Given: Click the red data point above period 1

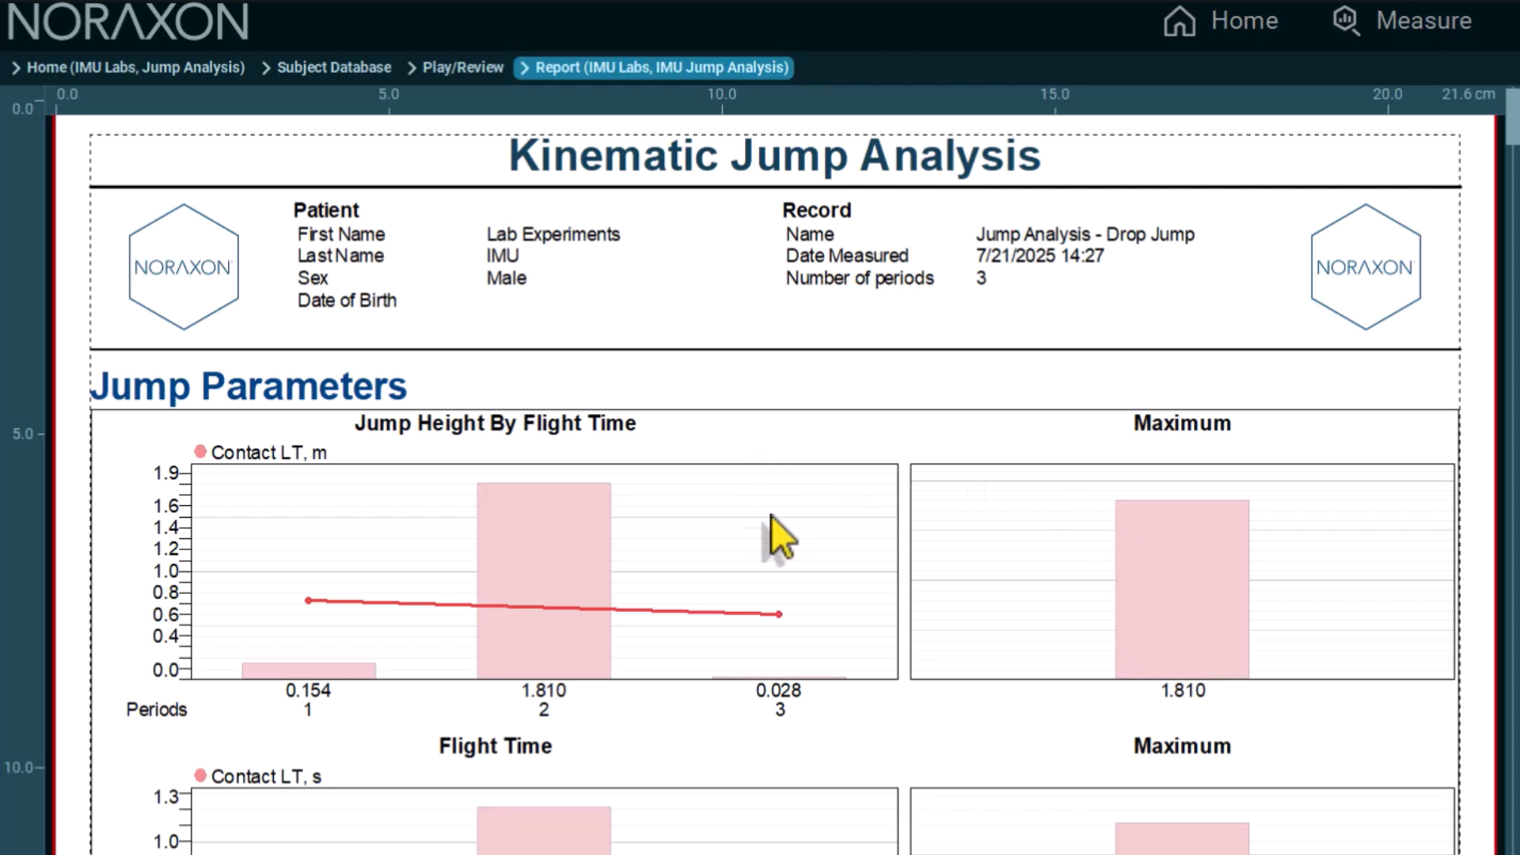Looking at the screenshot, I should (x=307, y=600).
